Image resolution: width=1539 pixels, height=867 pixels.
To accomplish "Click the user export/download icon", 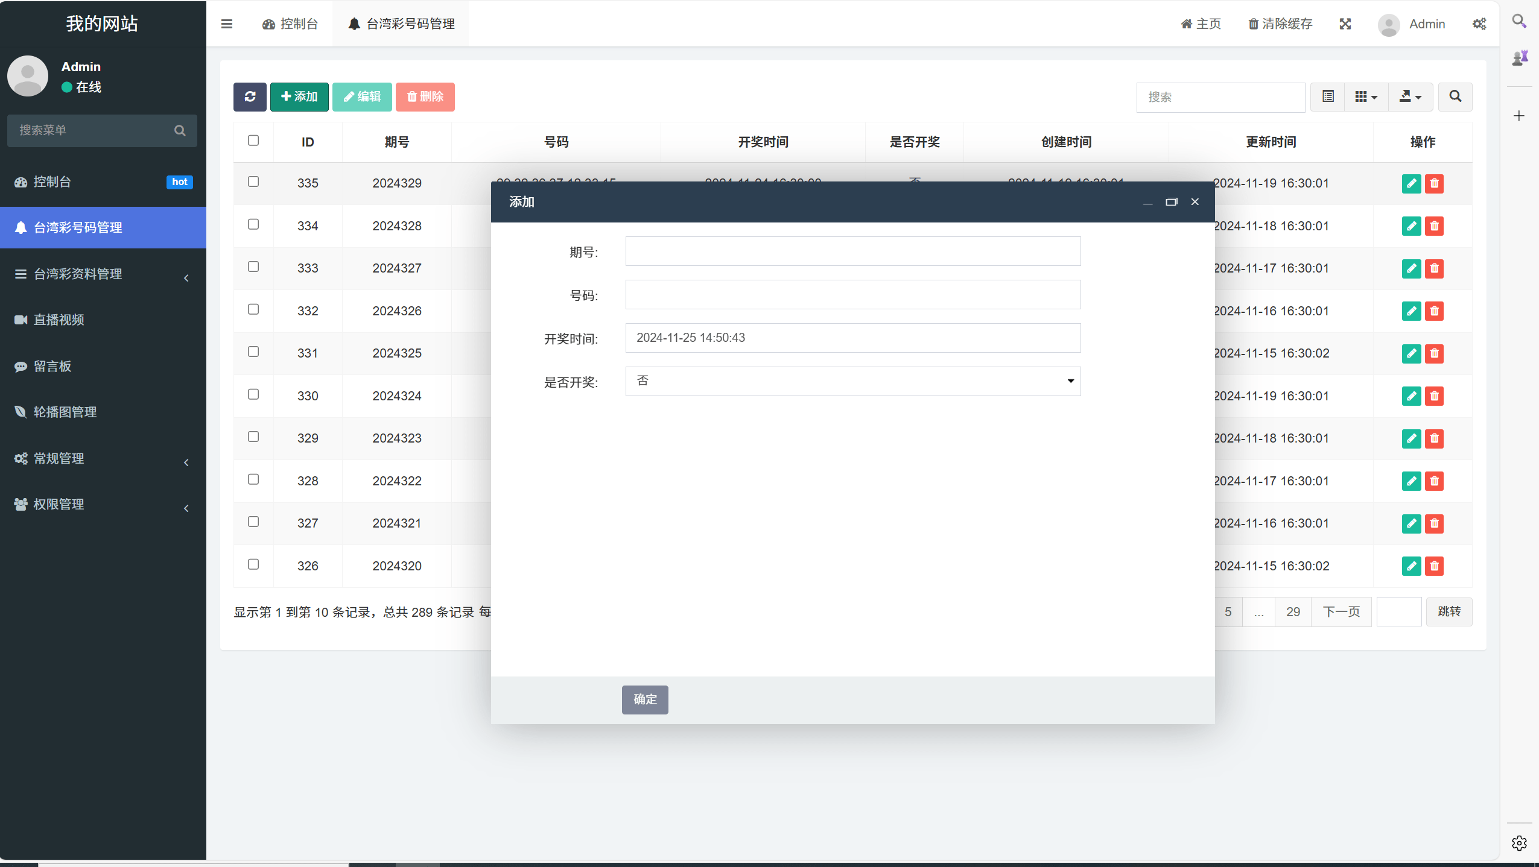I will [1409, 97].
